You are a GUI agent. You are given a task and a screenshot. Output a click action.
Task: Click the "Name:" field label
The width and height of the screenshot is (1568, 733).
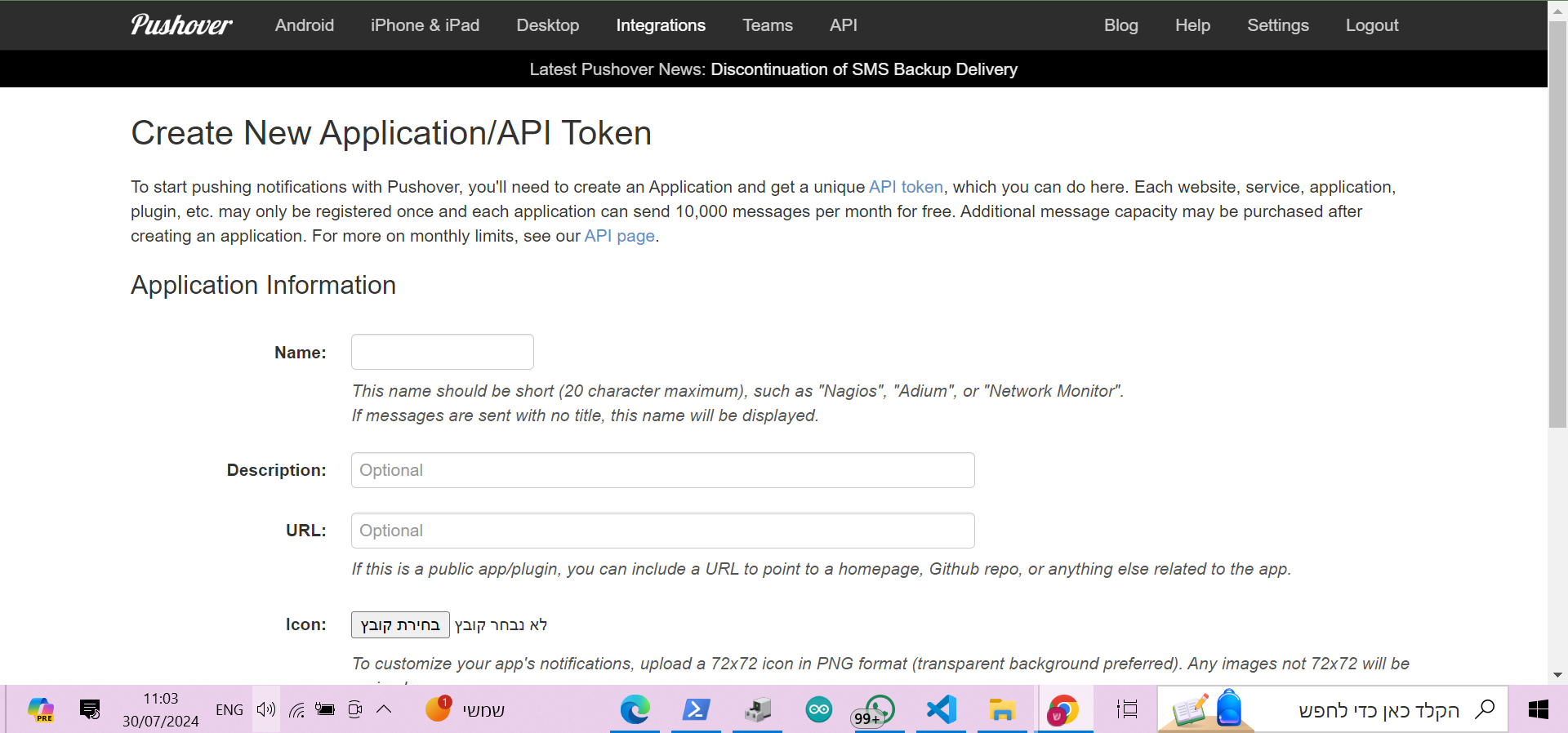[301, 353]
